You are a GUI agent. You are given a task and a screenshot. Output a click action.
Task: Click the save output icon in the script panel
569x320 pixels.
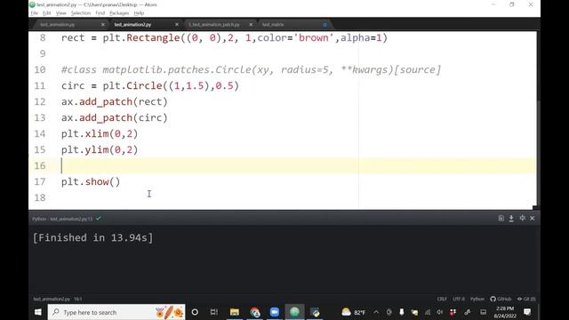tap(501, 218)
